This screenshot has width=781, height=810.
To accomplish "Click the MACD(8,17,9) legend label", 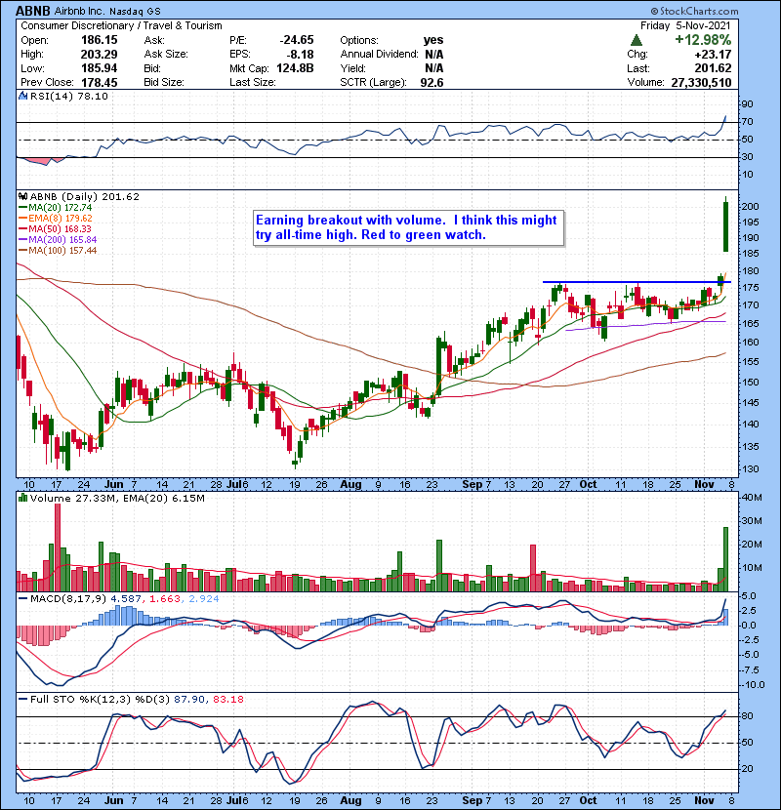I will [68, 599].
